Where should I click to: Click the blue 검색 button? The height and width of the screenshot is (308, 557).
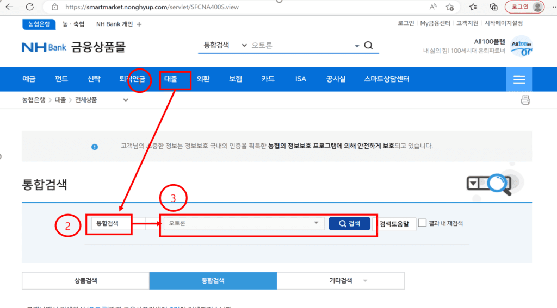[350, 223]
